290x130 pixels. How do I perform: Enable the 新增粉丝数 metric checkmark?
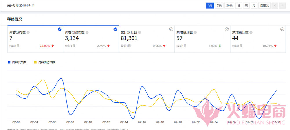pyautogui.click(x=227, y=29)
